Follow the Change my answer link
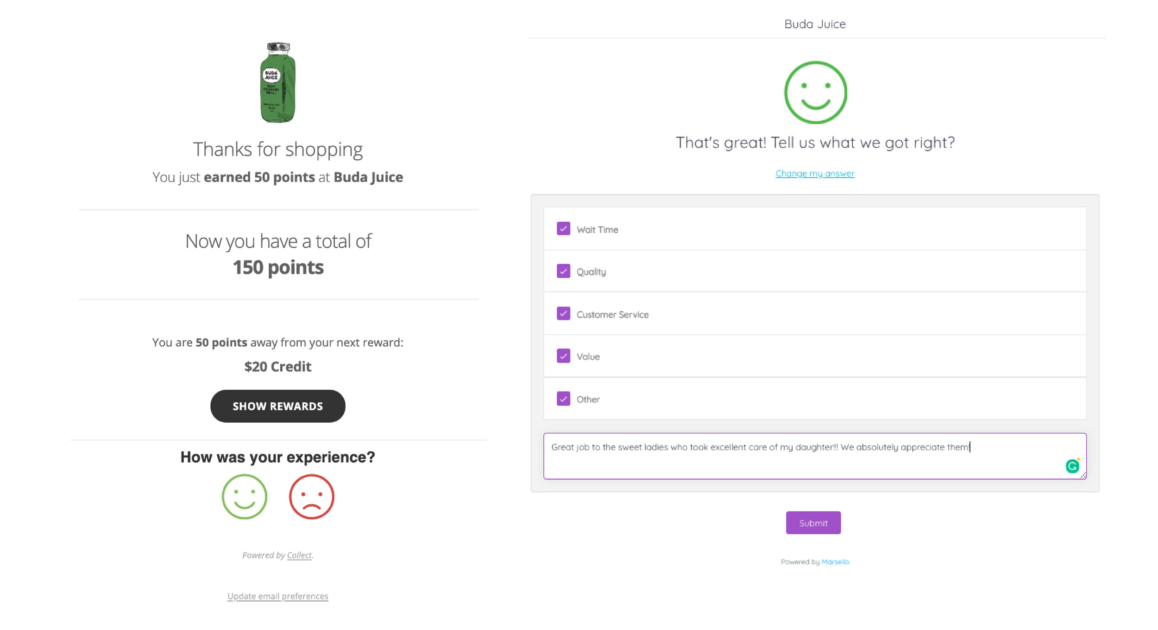Image resolution: width=1158 pixels, height=630 pixels. coord(815,174)
